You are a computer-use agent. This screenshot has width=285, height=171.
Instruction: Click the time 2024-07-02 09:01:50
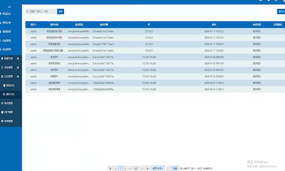coord(214,64)
